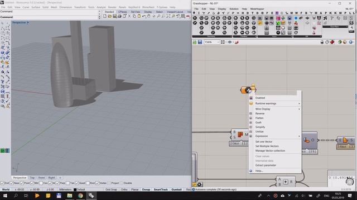Toggle Gumball in Rhino status bar
The image size is (357, 200).
point(176,189)
